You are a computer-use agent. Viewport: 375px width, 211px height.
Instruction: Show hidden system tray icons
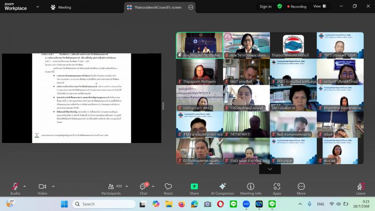[x=300, y=204]
